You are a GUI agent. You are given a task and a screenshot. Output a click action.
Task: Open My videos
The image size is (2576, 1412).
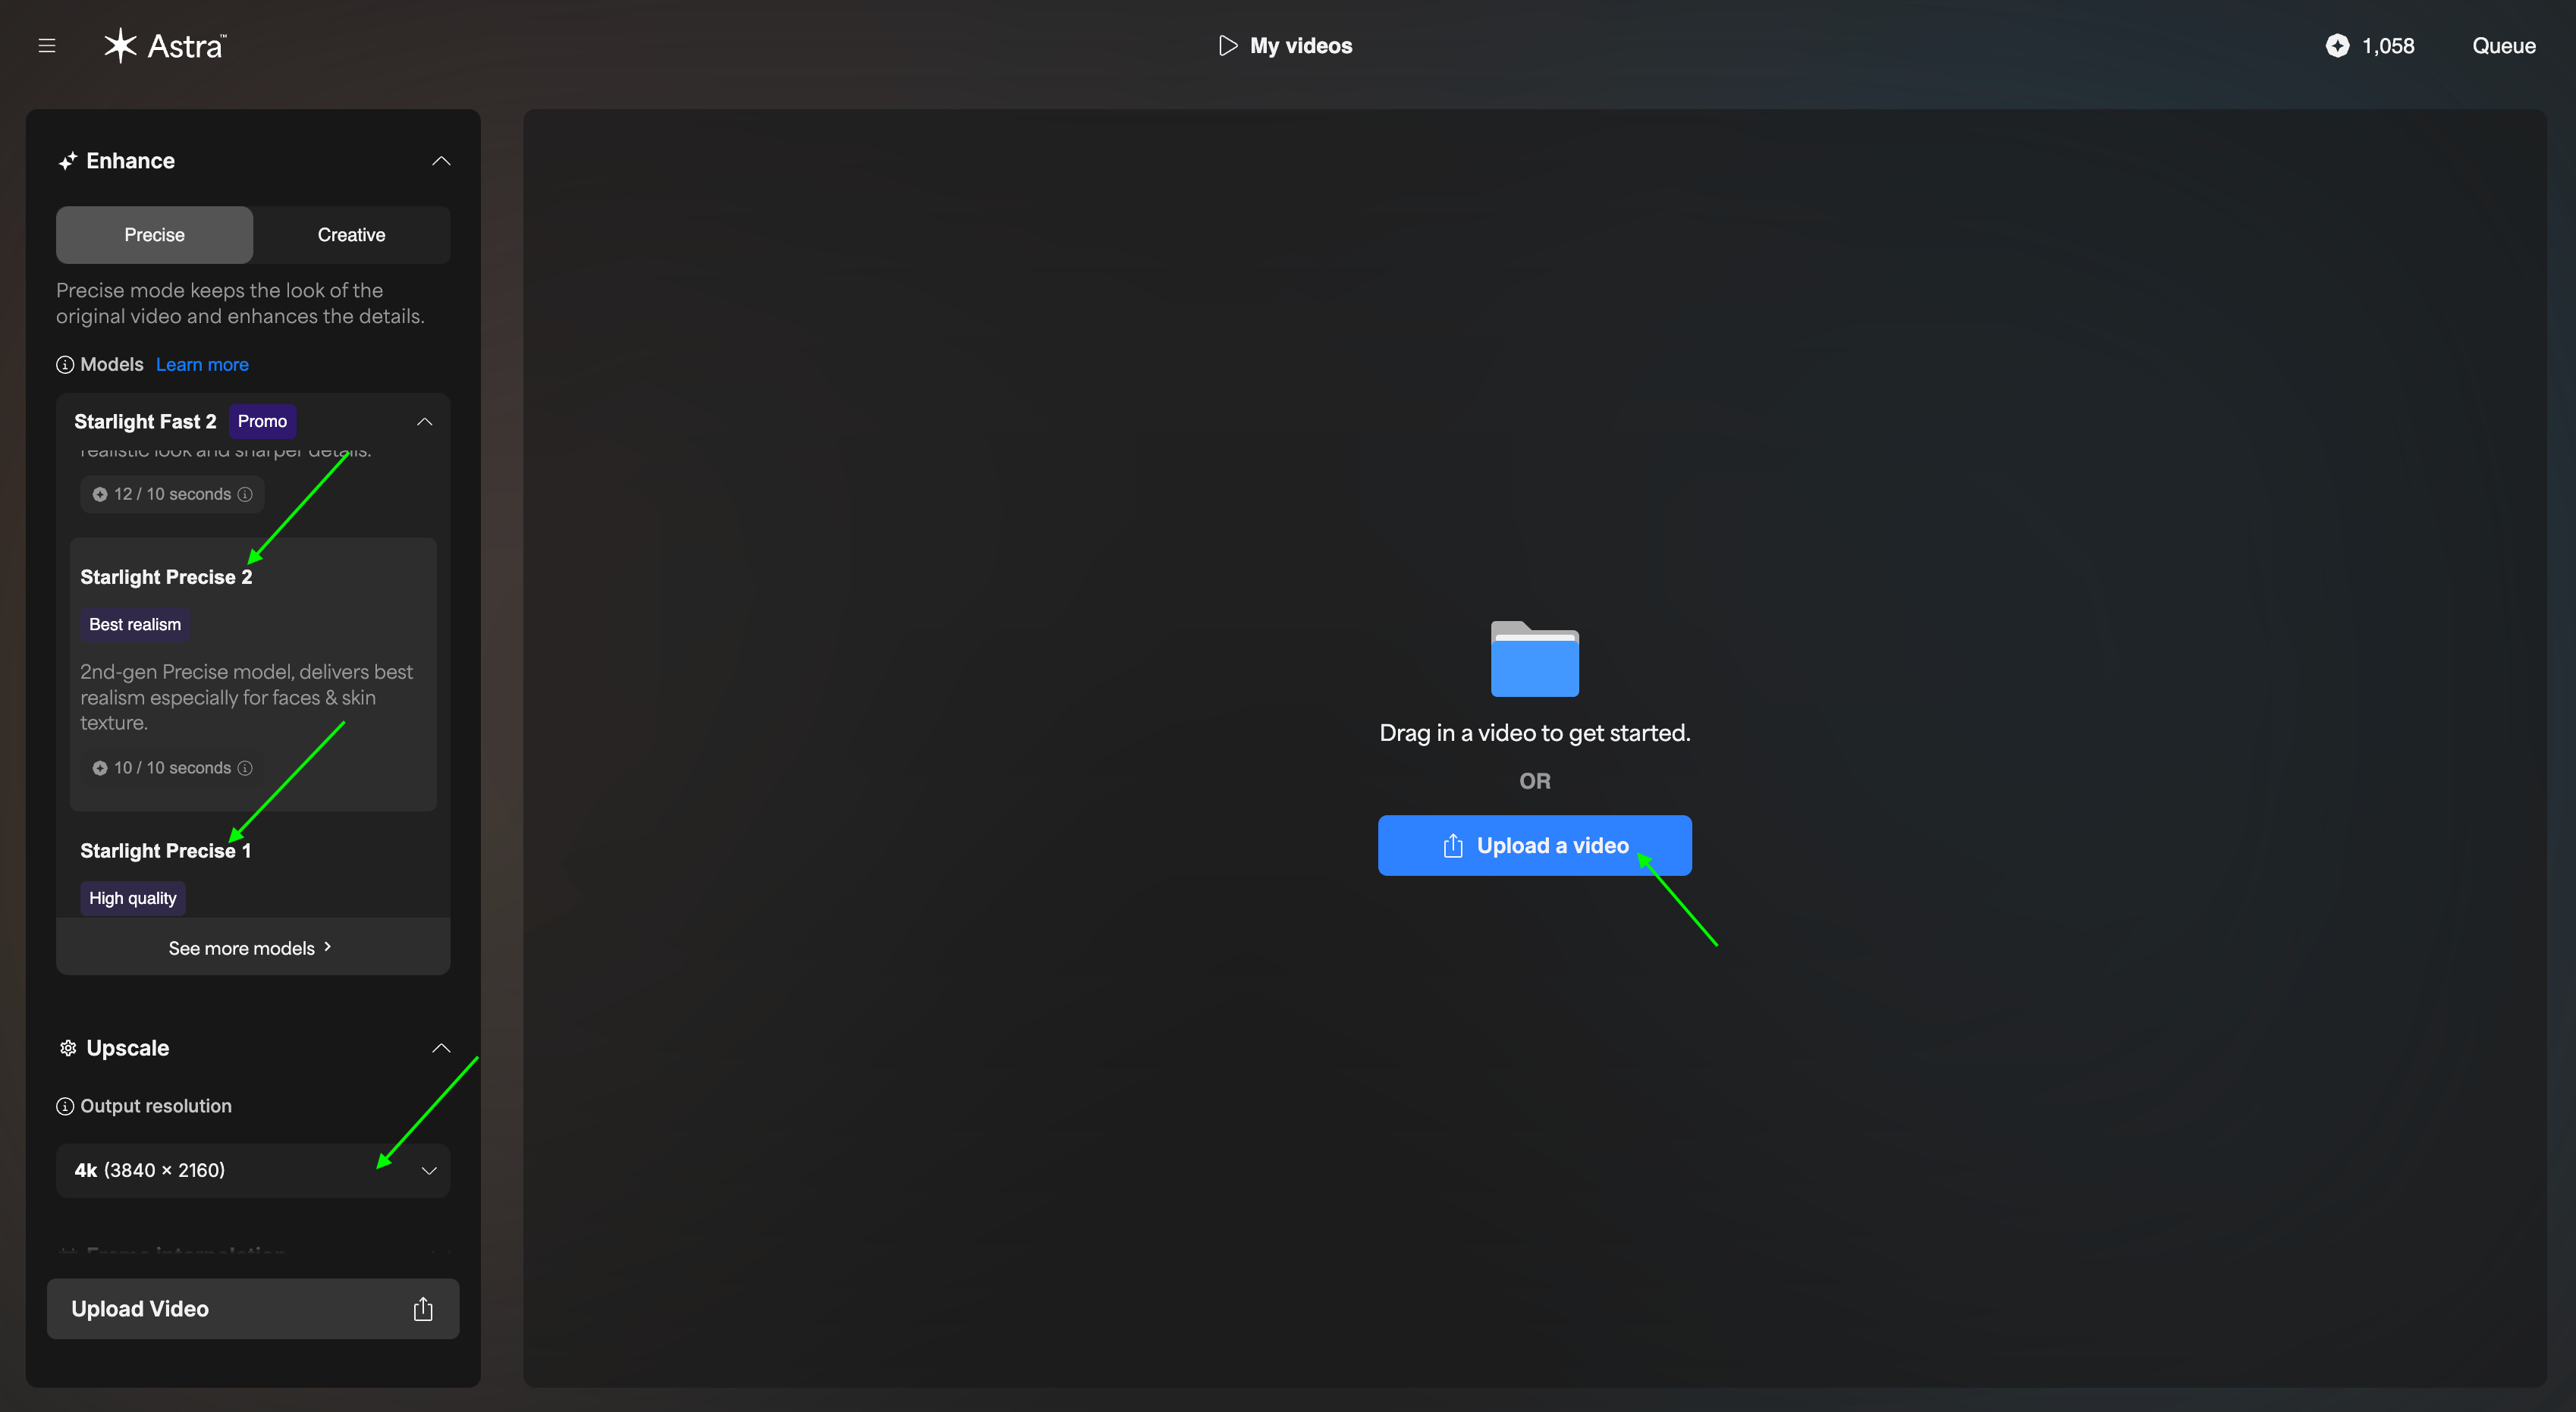point(1285,46)
